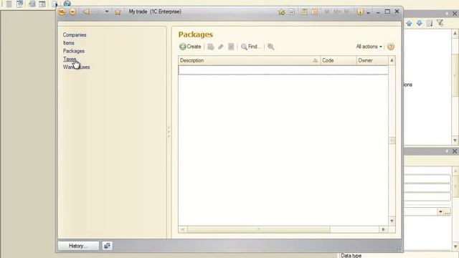Sort list icon in background Designer panel
This screenshot has width=459, height=258.
(x=430, y=23)
